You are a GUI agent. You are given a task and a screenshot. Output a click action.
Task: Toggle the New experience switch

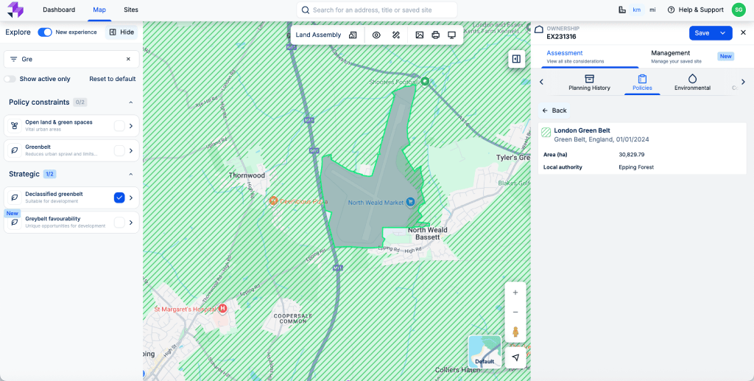(x=45, y=32)
